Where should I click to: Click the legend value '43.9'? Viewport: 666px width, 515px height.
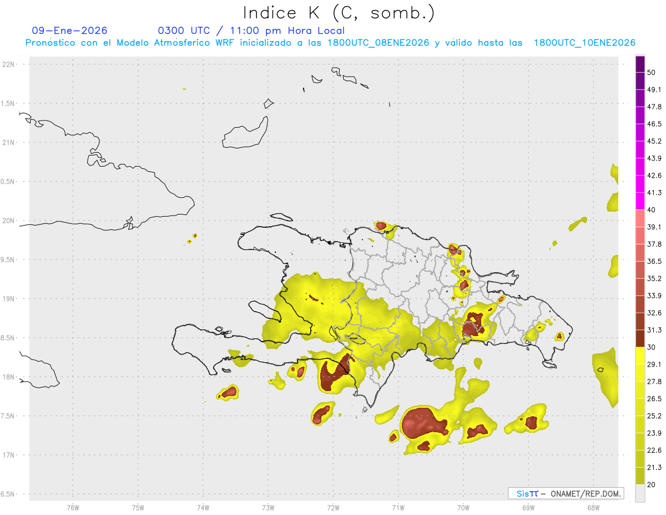pyautogui.click(x=654, y=158)
